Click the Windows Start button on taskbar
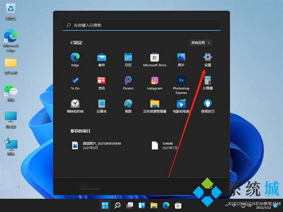 point(105,205)
